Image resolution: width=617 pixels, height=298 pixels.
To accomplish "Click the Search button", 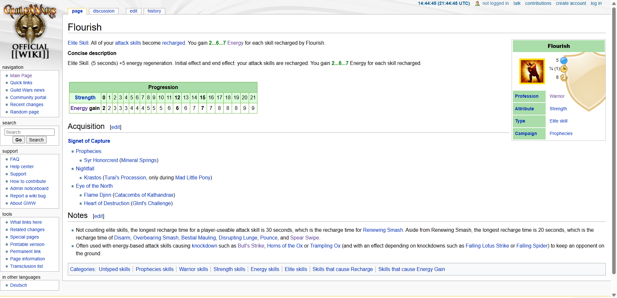I will (x=36, y=140).
